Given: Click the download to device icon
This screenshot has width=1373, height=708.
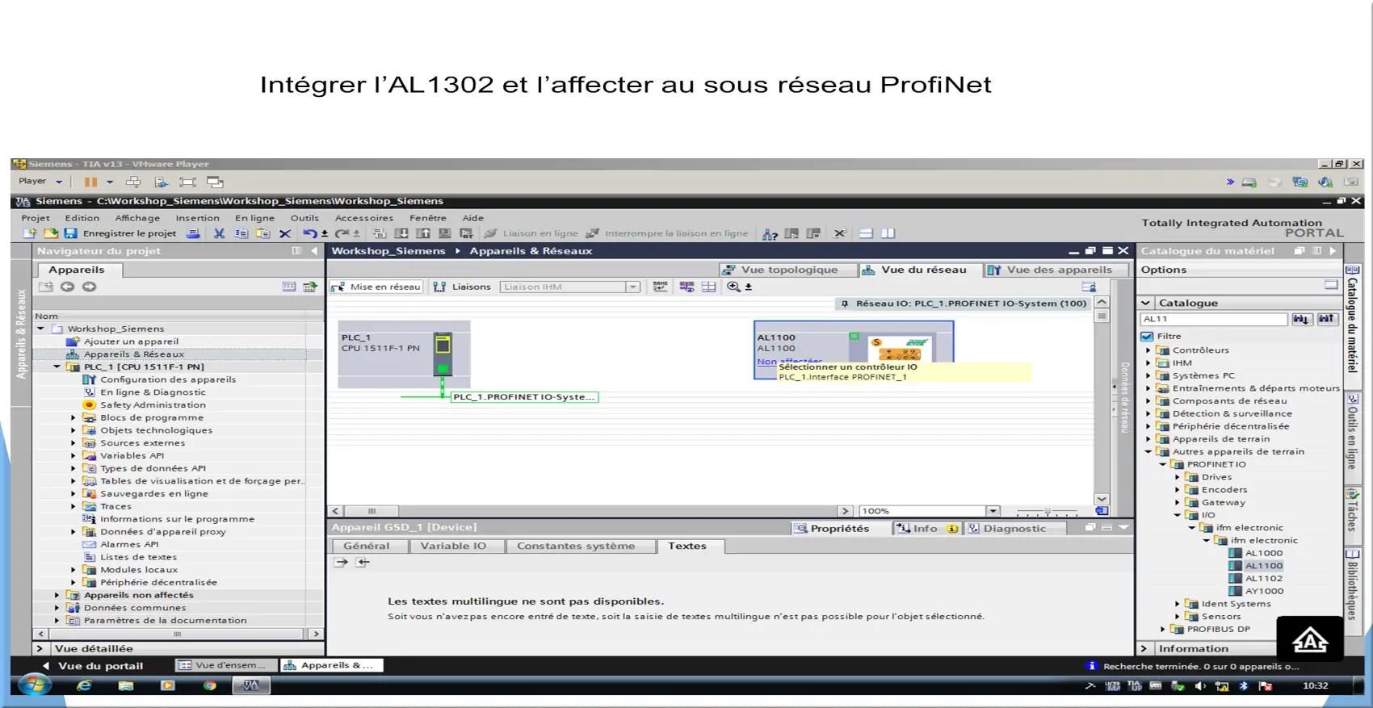Looking at the screenshot, I should coord(401,233).
